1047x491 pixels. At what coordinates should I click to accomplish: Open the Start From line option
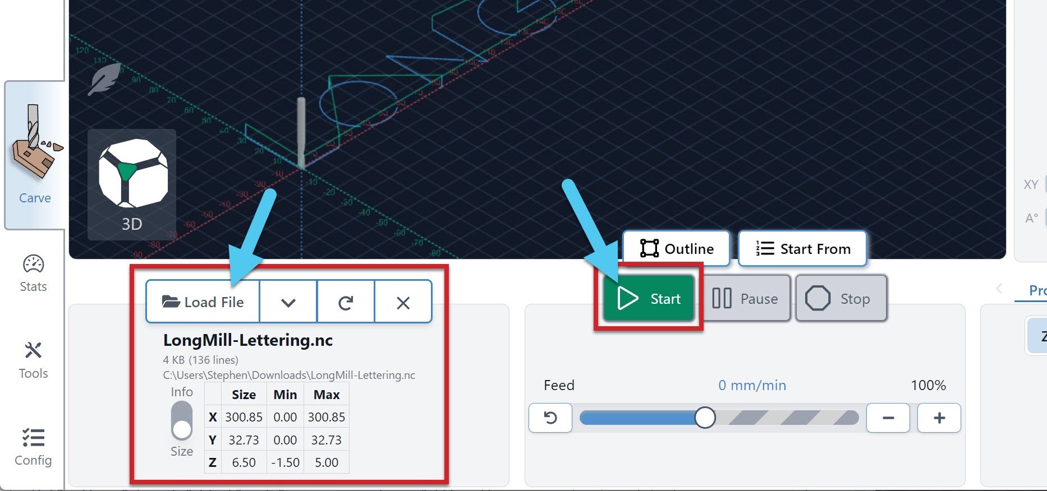point(802,248)
